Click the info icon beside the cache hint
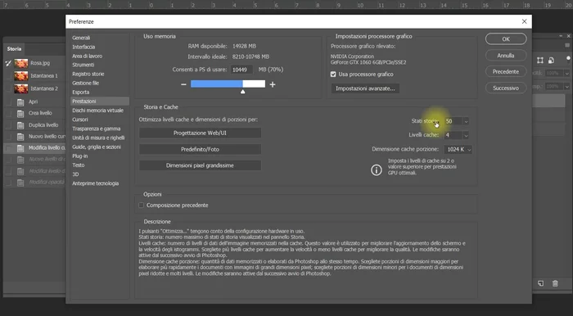 pos(377,170)
